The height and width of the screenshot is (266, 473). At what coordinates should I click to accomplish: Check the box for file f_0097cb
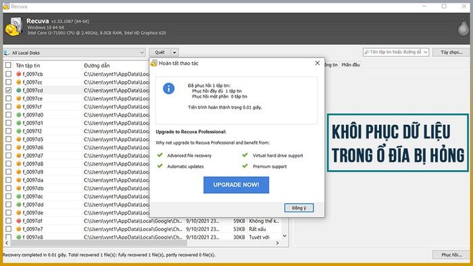(8, 74)
